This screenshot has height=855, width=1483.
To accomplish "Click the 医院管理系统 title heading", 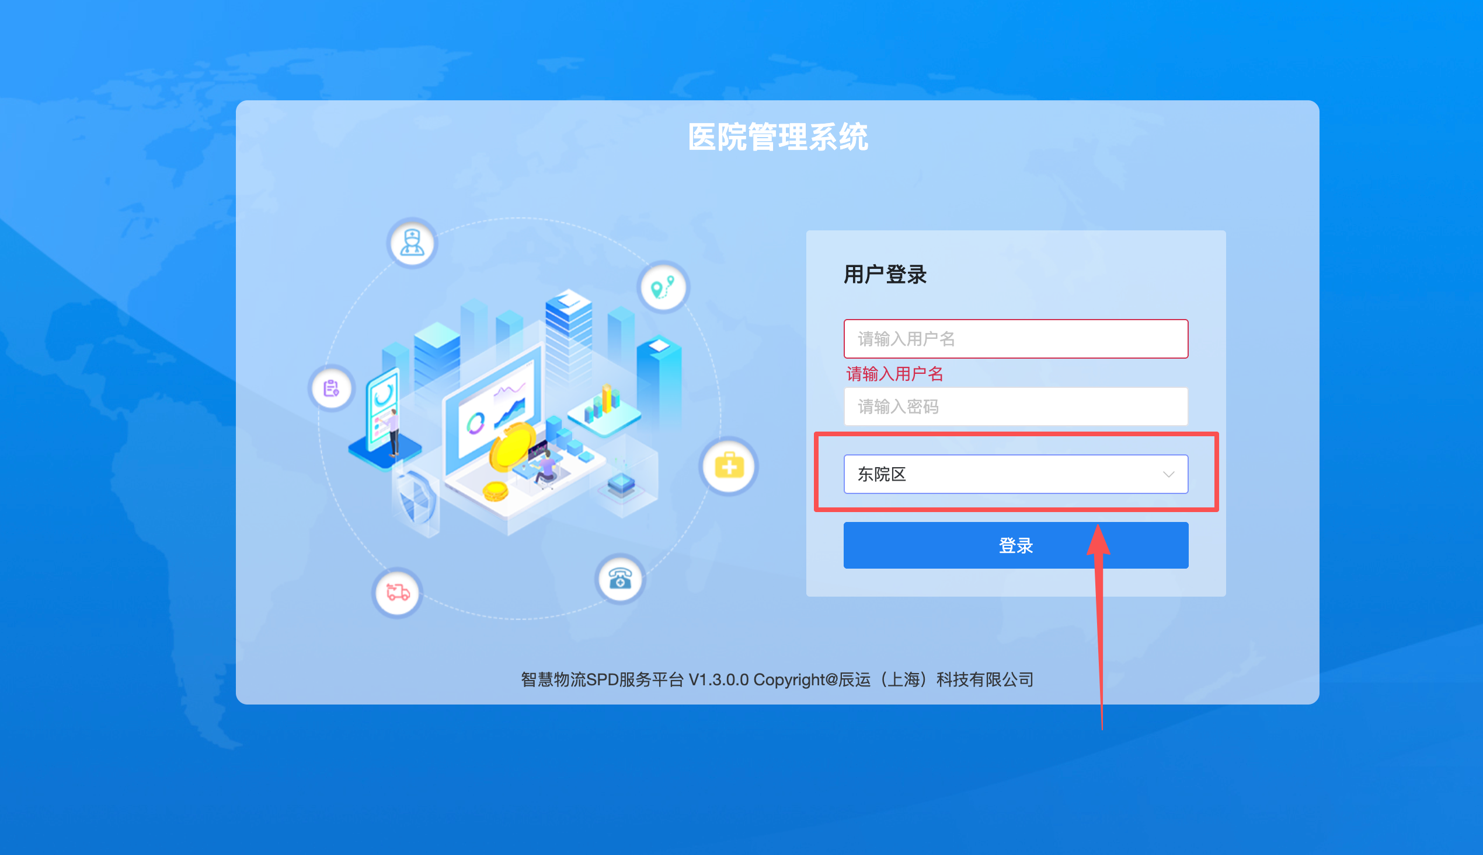I will coord(777,137).
